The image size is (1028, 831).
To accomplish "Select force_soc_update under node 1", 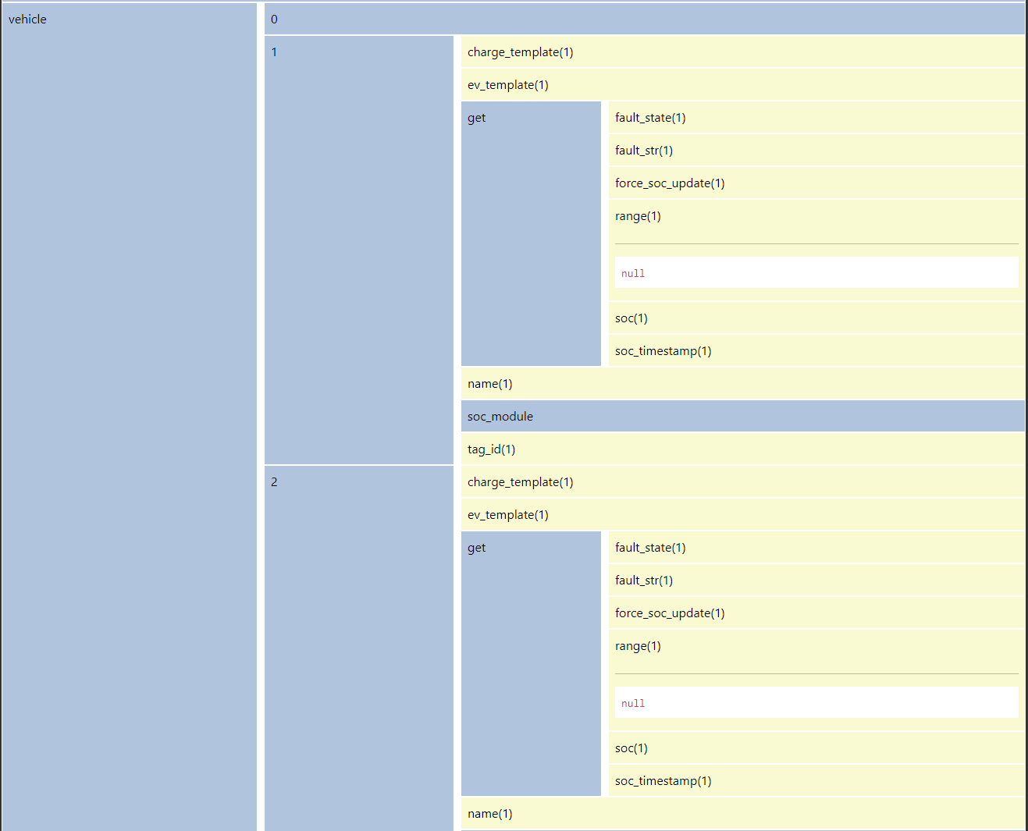I will (669, 183).
